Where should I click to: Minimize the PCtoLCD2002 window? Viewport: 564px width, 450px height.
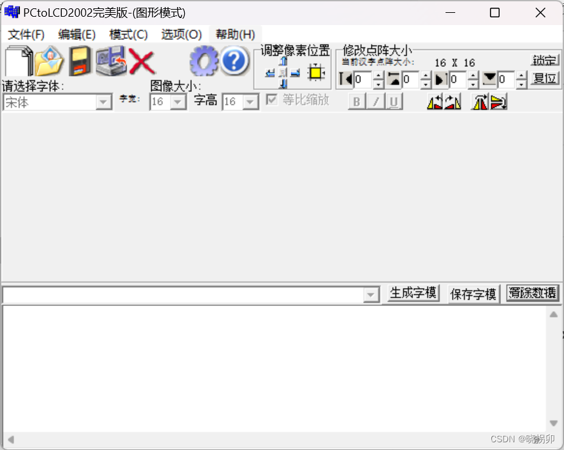click(450, 13)
